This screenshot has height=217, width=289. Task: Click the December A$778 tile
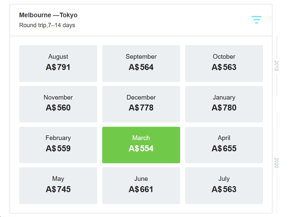[141, 104]
